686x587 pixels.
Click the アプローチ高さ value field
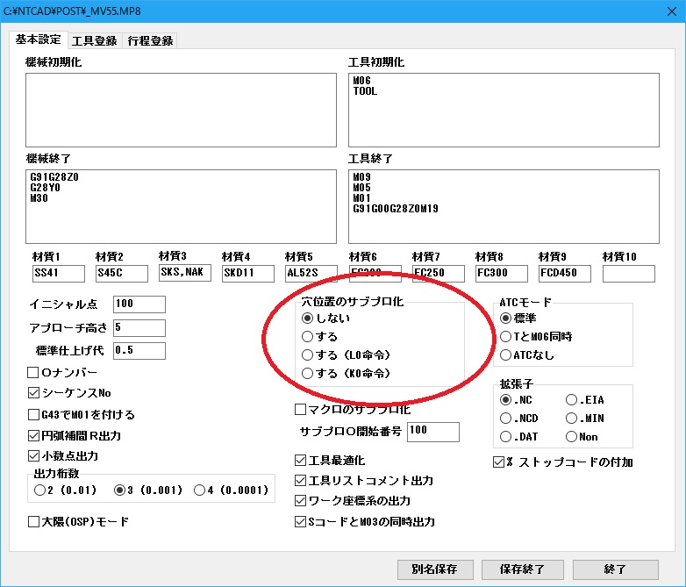139,328
